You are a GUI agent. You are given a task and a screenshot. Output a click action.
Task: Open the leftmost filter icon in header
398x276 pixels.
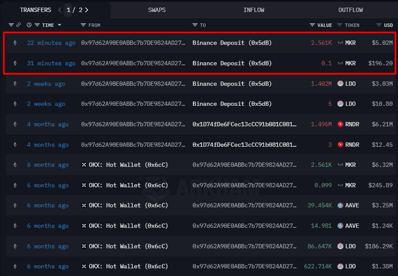(x=11, y=25)
